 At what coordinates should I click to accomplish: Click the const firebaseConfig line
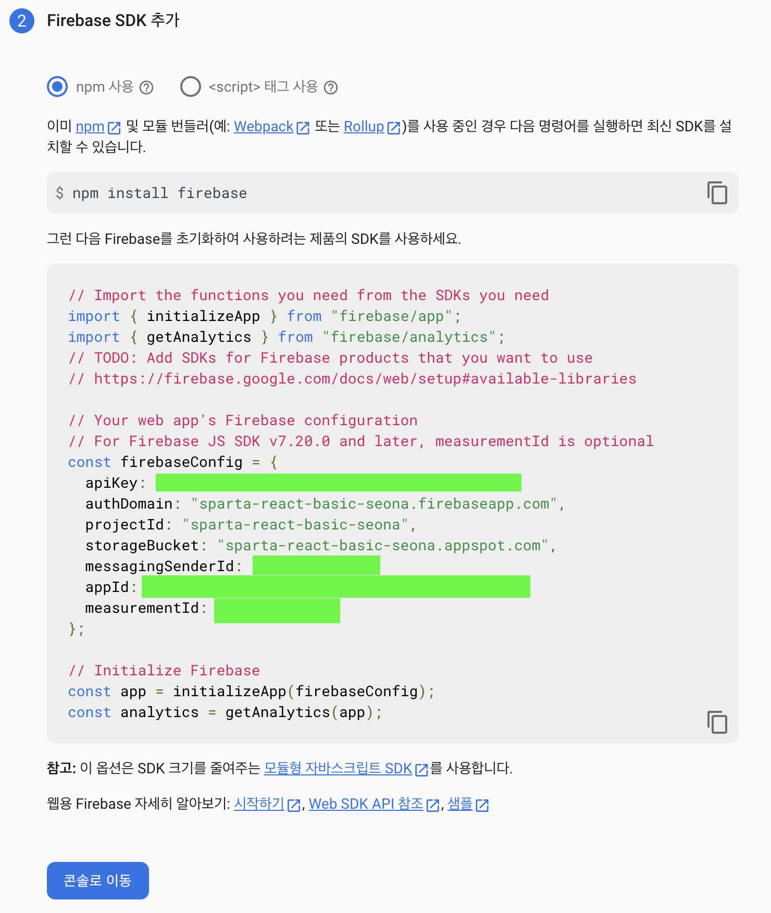click(x=172, y=462)
